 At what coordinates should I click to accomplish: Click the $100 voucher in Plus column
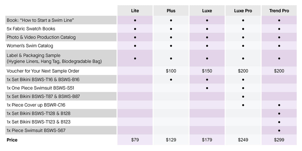[171, 71]
